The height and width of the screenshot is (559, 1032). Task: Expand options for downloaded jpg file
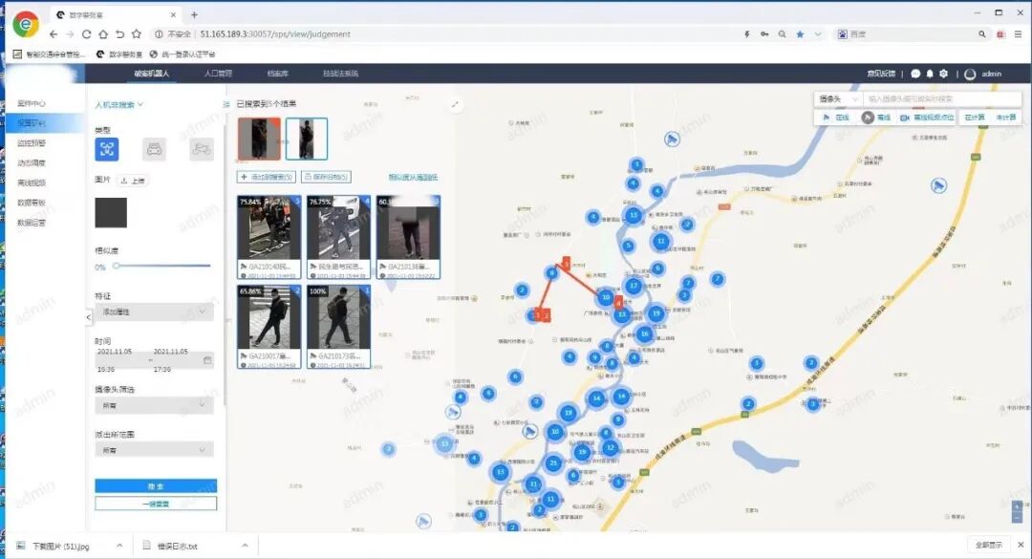pos(119,546)
